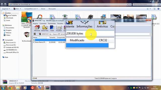Open Windows Explorer from the taskbar
This screenshot has height=90, width=161.
[x=18, y=88]
